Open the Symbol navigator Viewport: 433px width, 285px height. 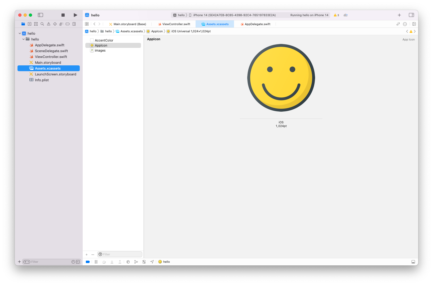36,24
